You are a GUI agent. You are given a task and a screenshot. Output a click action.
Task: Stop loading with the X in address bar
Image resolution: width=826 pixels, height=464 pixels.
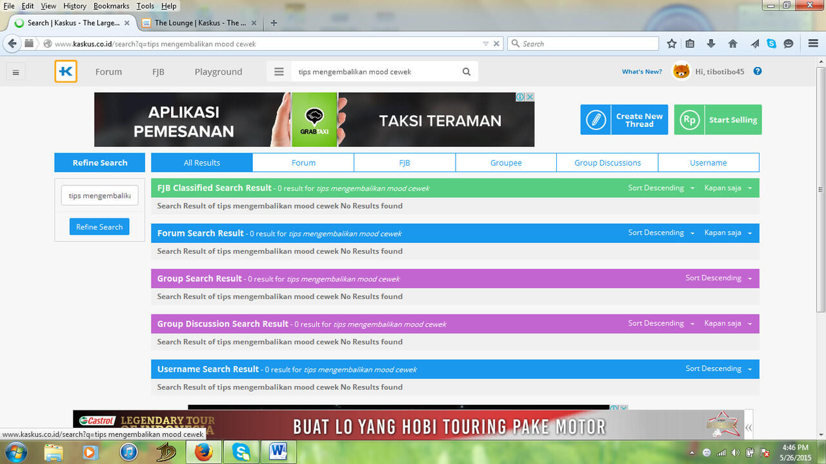click(x=496, y=44)
